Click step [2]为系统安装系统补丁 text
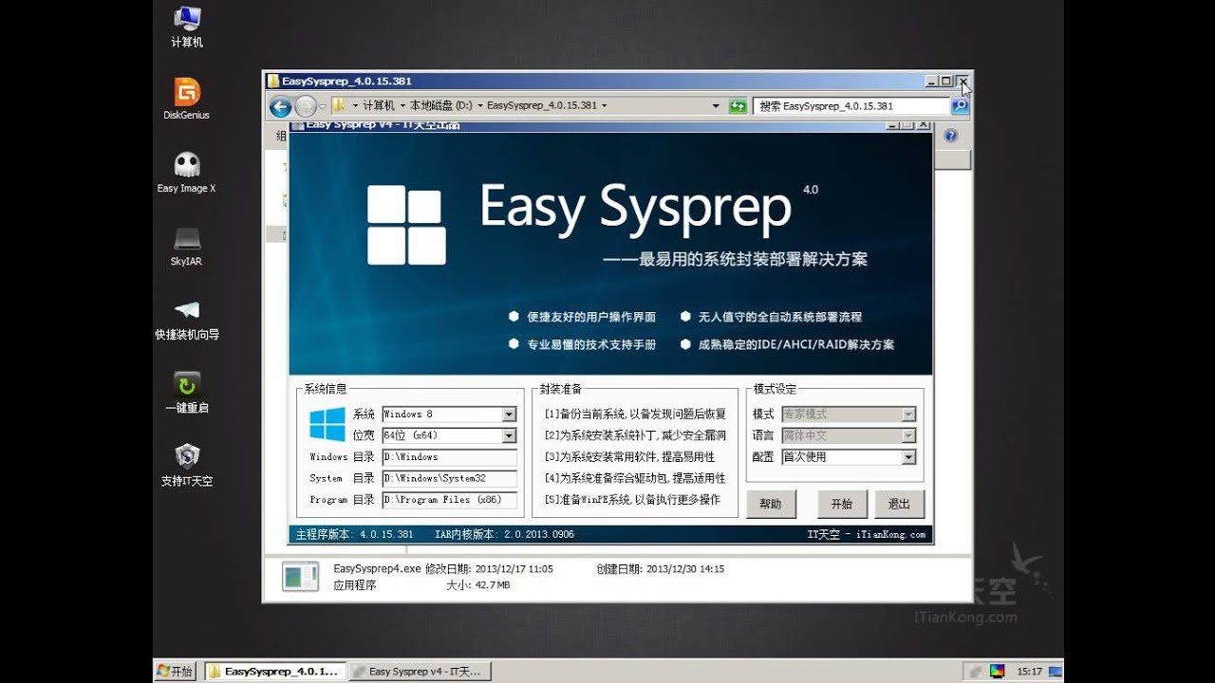The width and height of the screenshot is (1215, 683). [x=635, y=435]
